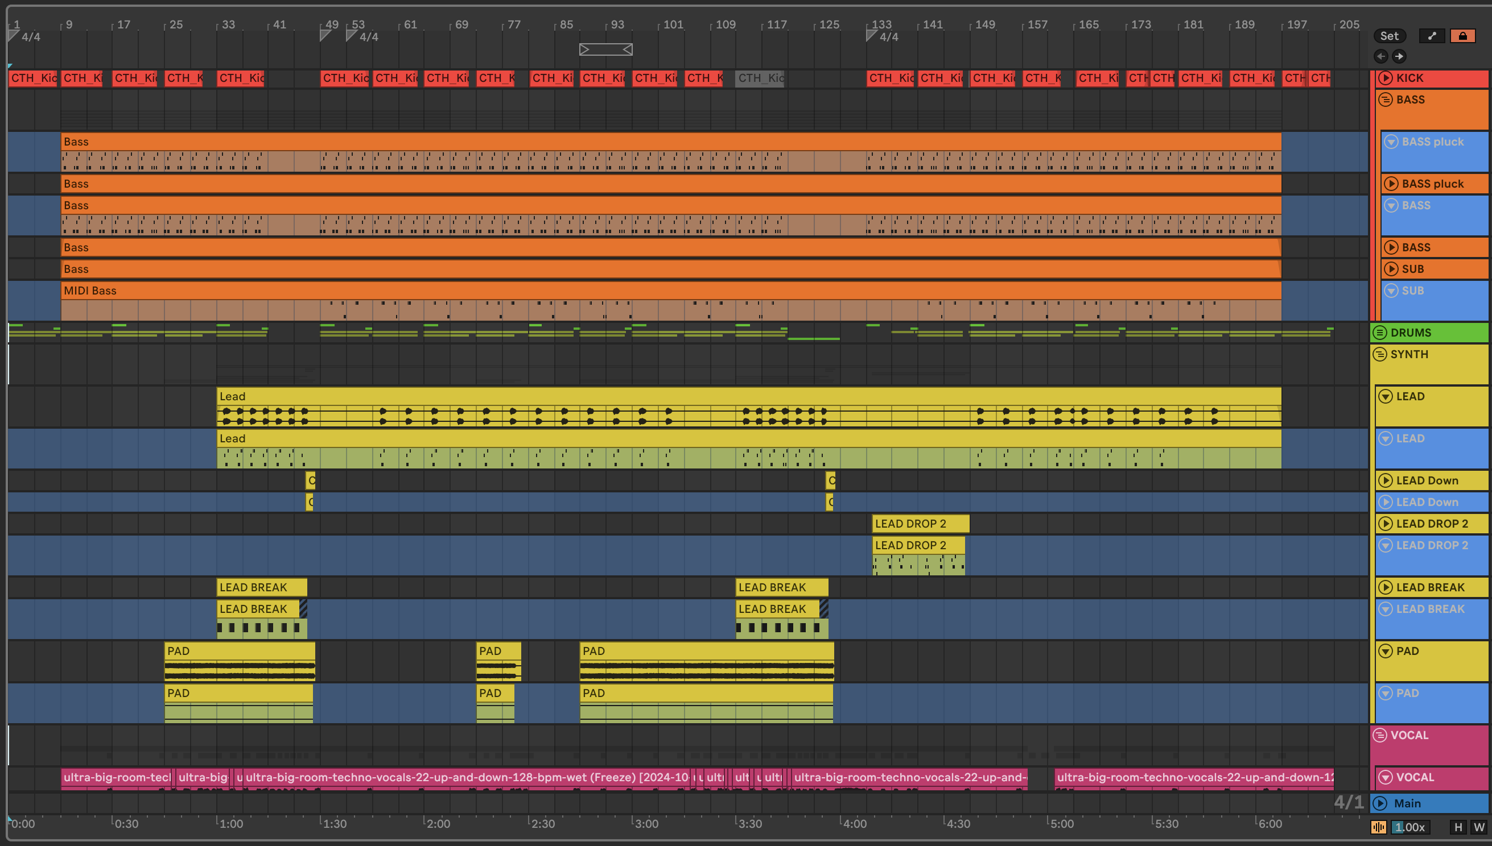This screenshot has width=1492, height=846.
Task: Click the orange waveform icon beside 1.00x
Action: click(1379, 827)
